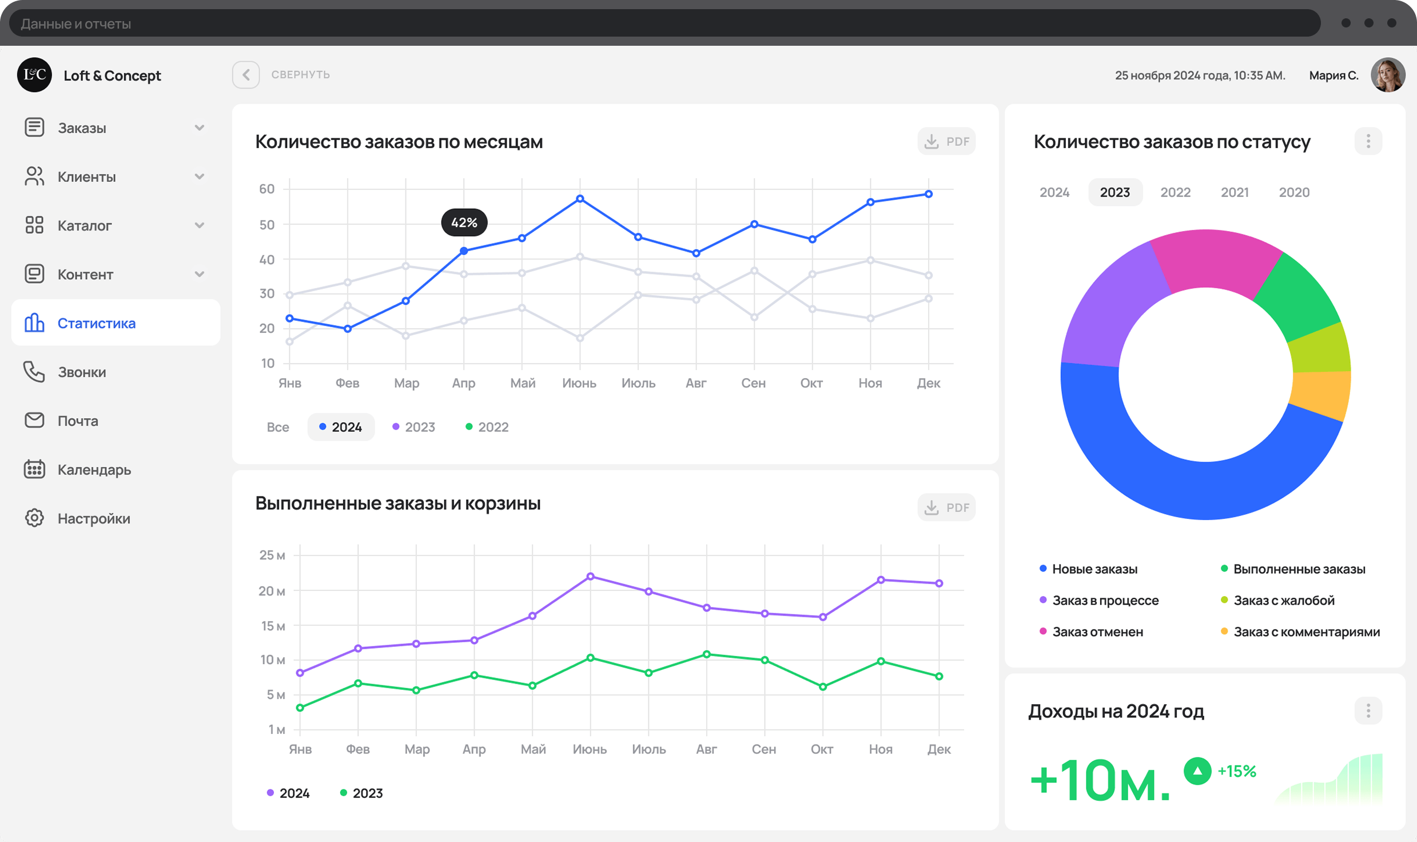Expand the Content (Контент) menu chevron

[199, 274]
